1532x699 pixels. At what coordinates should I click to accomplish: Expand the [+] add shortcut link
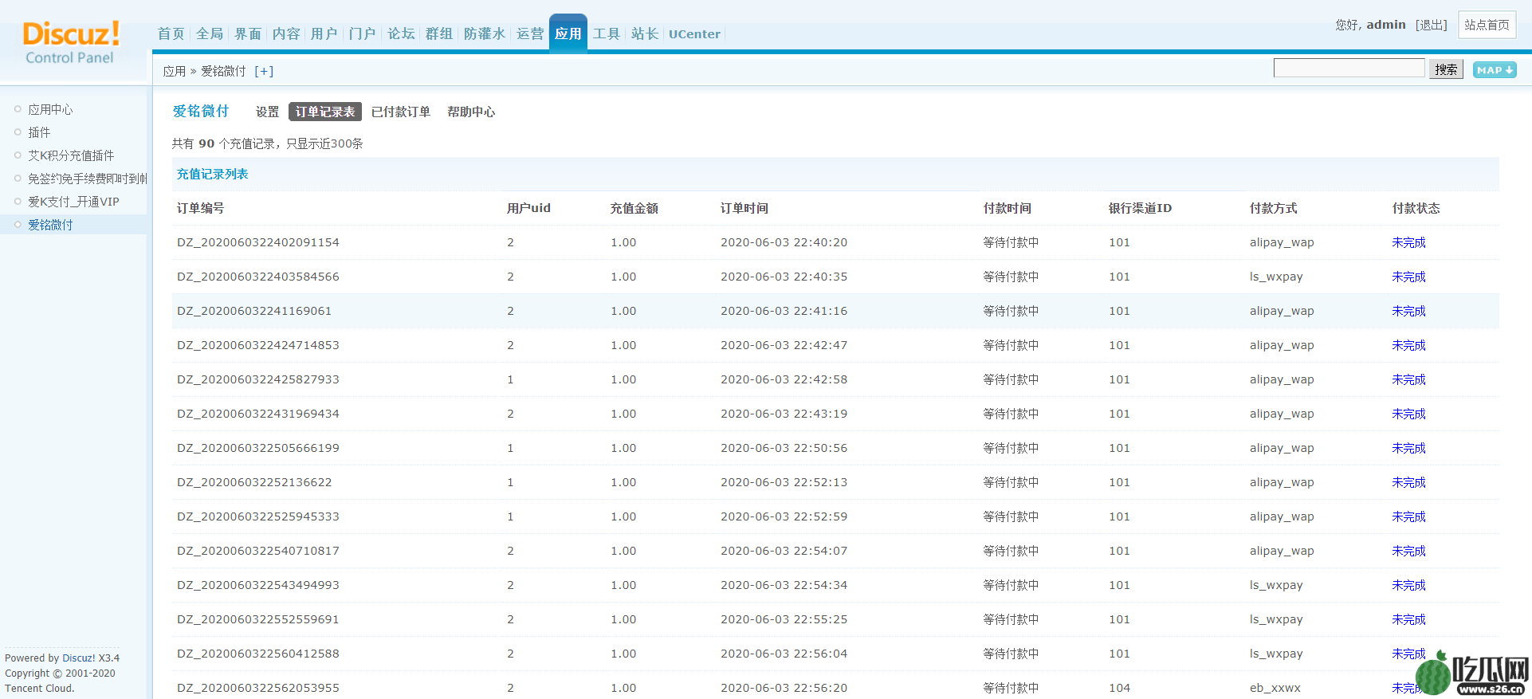(264, 71)
